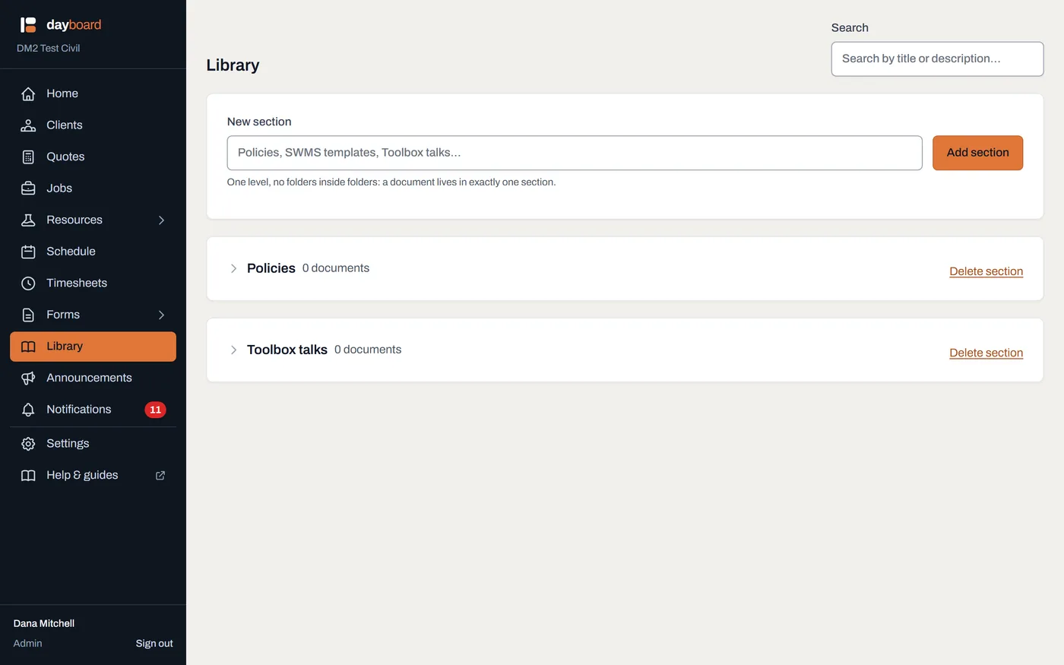Navigate to Jobs in the sidebar
Screen dimensions: 1064x665
point(93,188)
